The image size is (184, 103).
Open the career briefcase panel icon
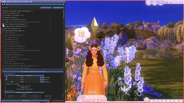click(152, 101)
